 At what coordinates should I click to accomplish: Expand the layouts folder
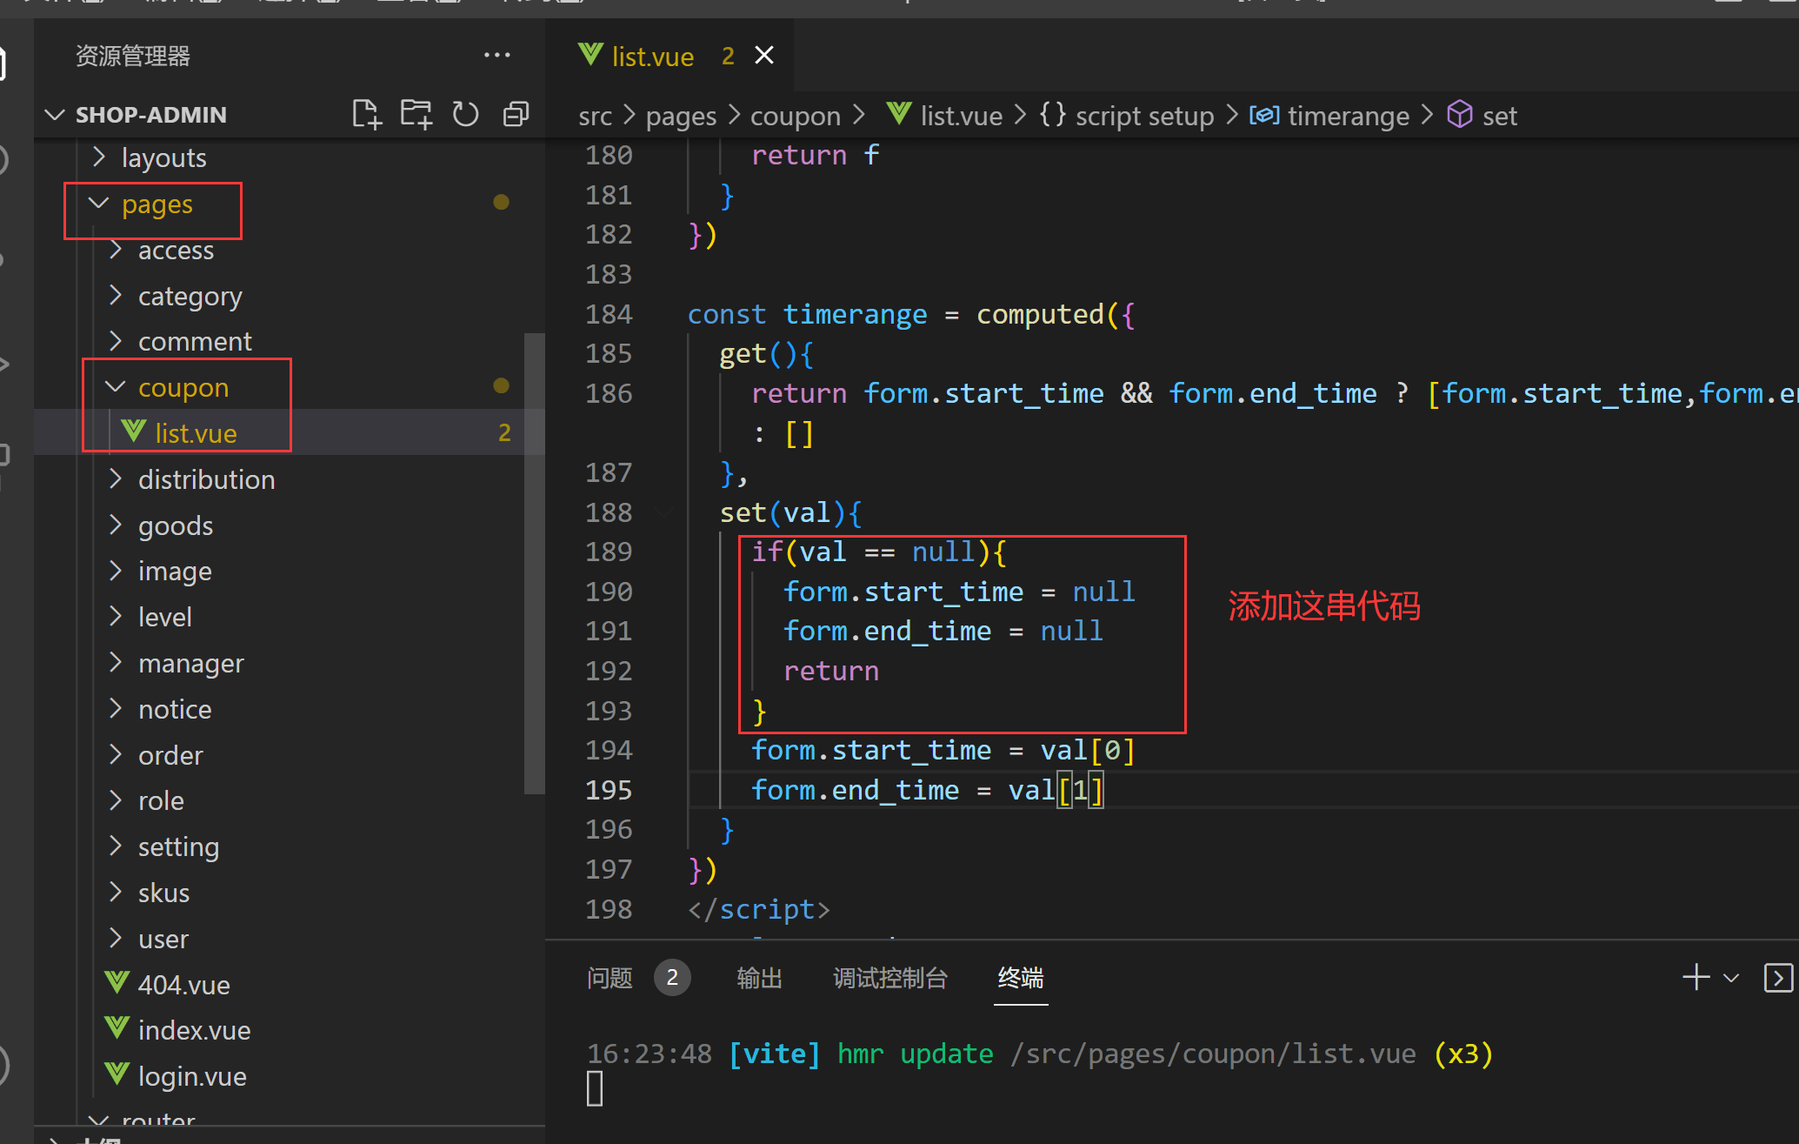99,157
